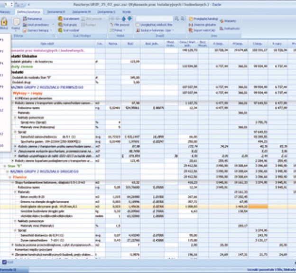Click the Pokaż view icon

tap(112, 30)
